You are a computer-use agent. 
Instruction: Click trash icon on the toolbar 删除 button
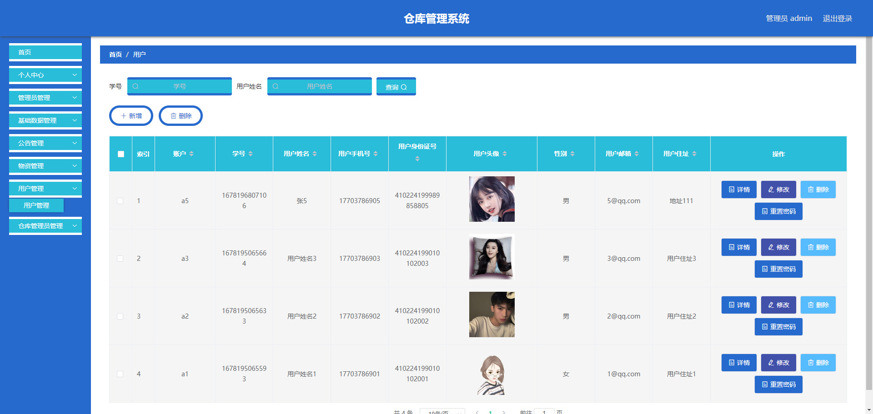pyautogui.click(x=173, y=116)
